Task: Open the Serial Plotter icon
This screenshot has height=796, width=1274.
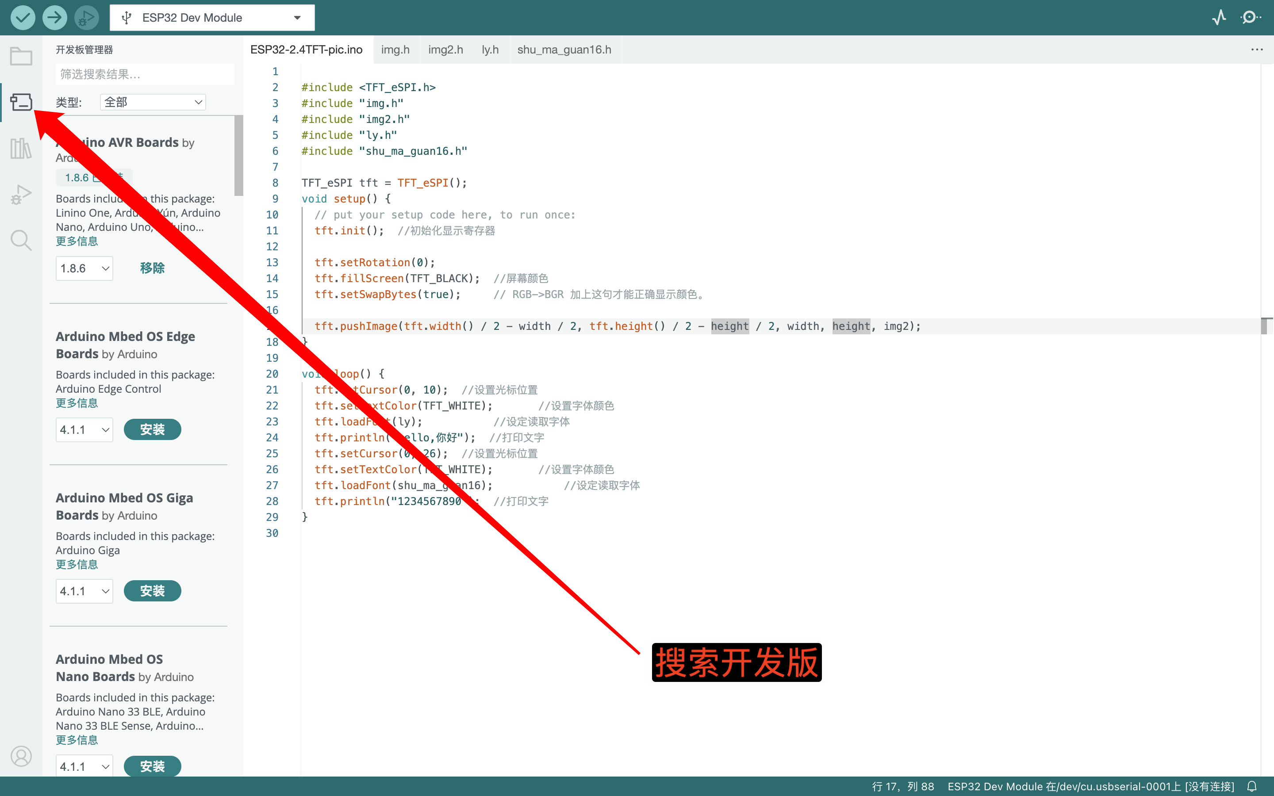Action: [x=1219, y=17]
